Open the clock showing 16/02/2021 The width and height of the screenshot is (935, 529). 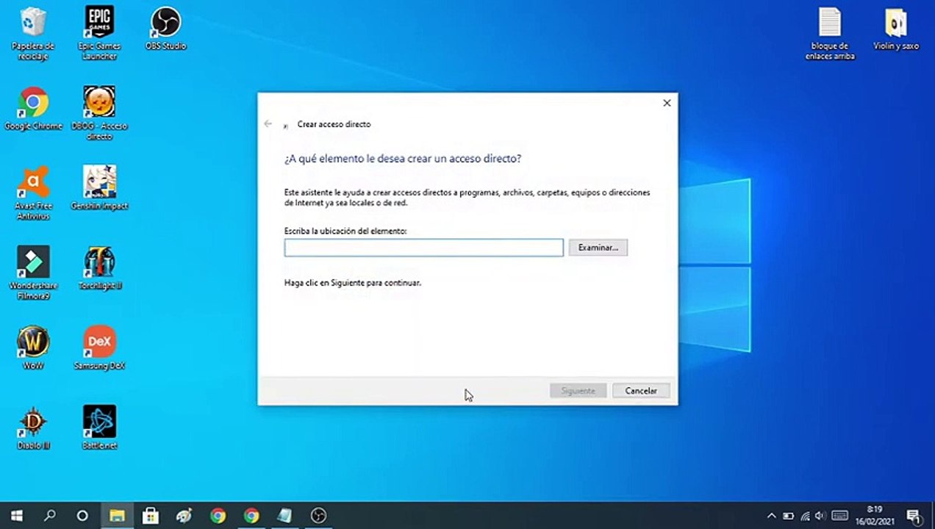tap(875, 515)
